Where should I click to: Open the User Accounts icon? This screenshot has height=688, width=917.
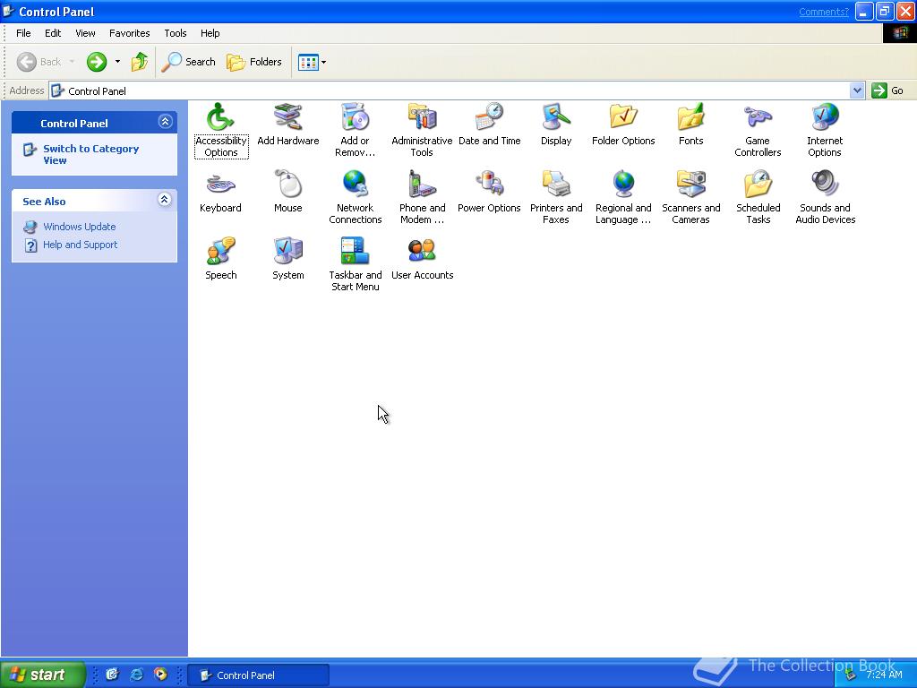click(422, 252)
